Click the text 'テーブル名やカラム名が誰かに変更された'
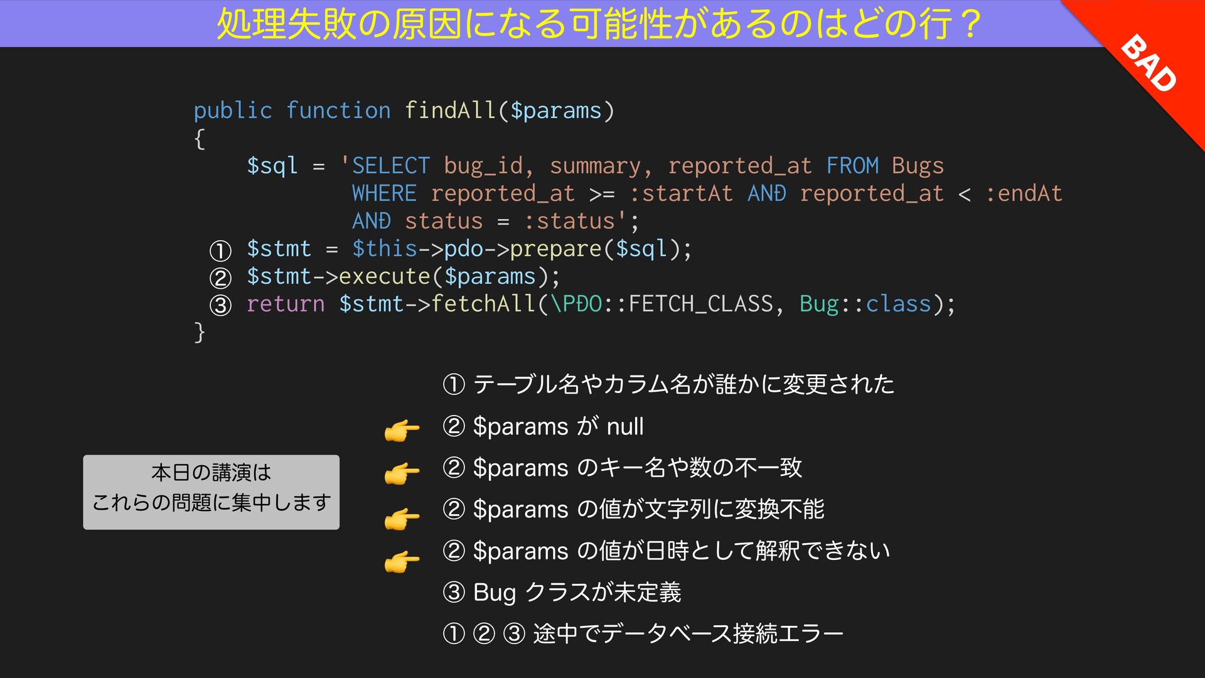 click(683, 384)
